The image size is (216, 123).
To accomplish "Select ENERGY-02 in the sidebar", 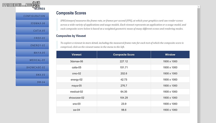I will click(32, 46).
